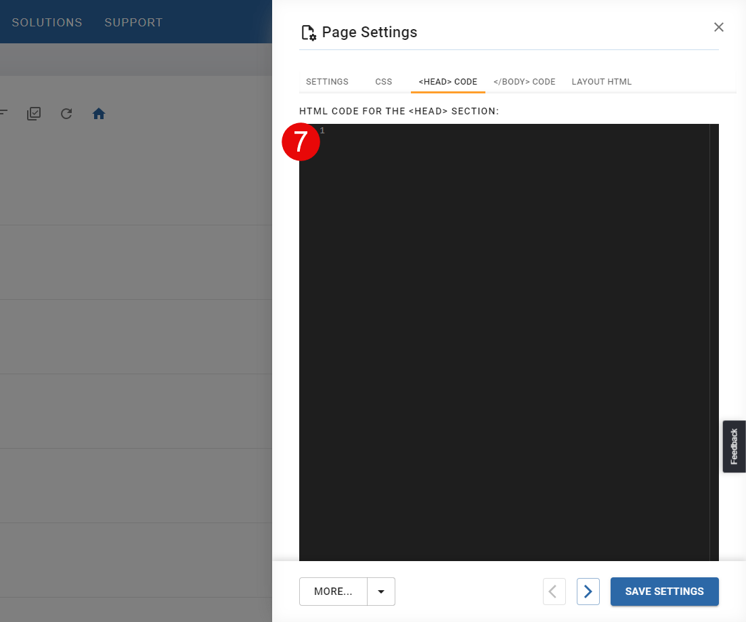
Task: Click the filter lines icon in toolbar
Action: [x=3, y=113]
